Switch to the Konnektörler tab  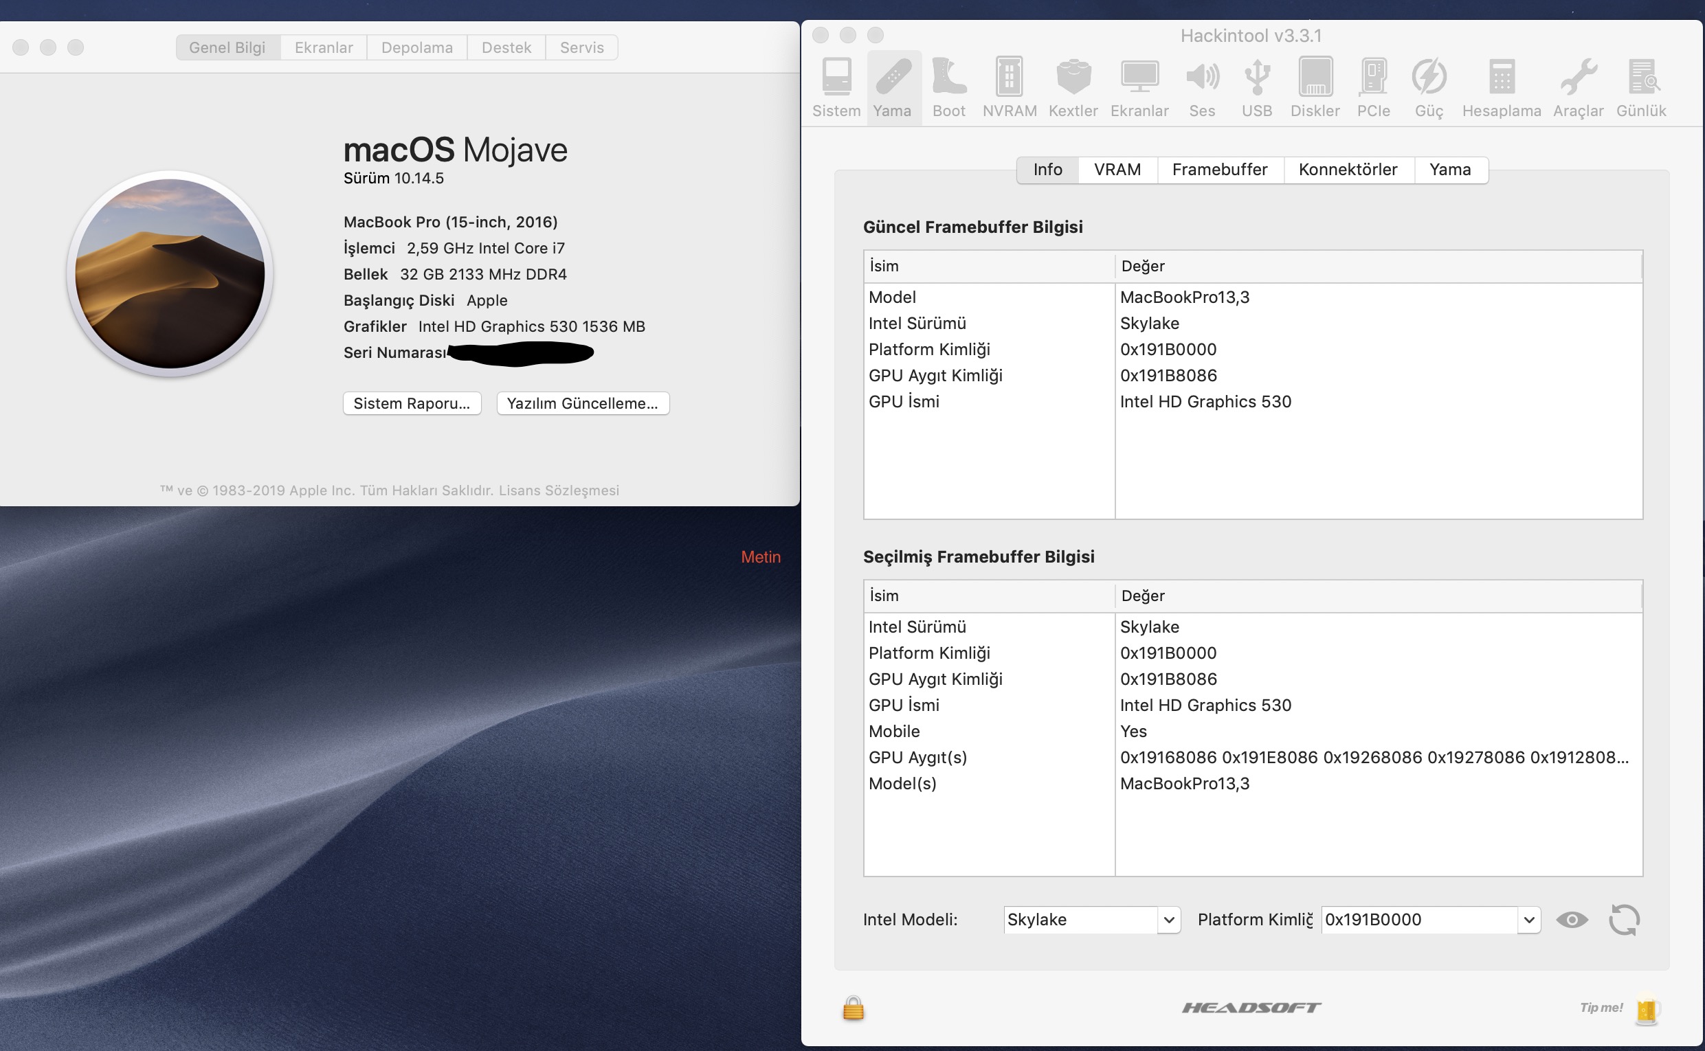(x=1348, y=170)
